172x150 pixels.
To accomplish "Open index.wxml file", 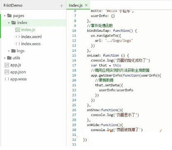I will click(31, 37).
